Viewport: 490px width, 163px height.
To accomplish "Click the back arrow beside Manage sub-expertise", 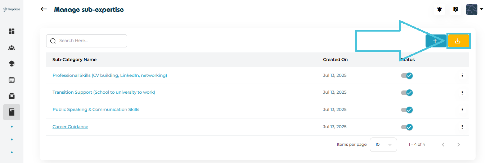I will tap(44, 9).
